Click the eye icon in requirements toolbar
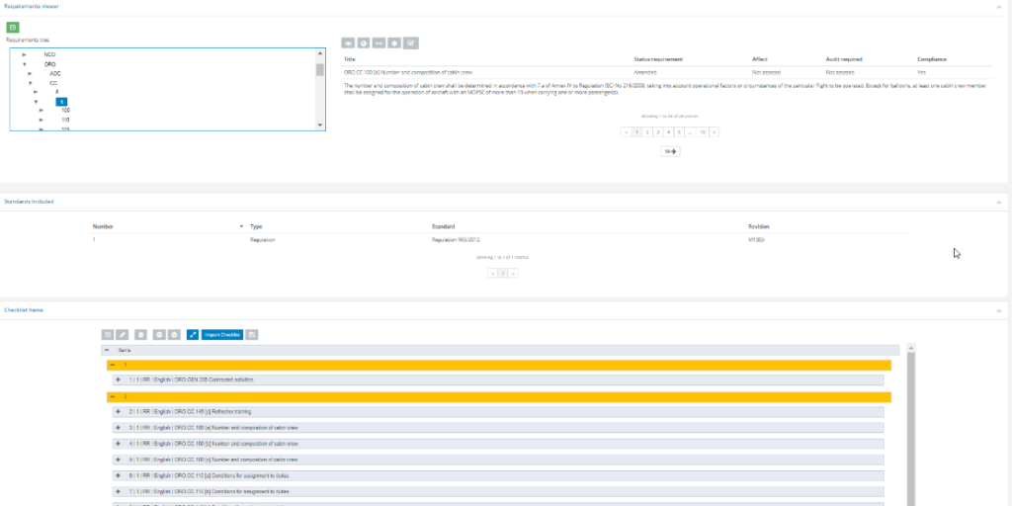This screenshot has height=506, width=1012. [x=348, y=42]
